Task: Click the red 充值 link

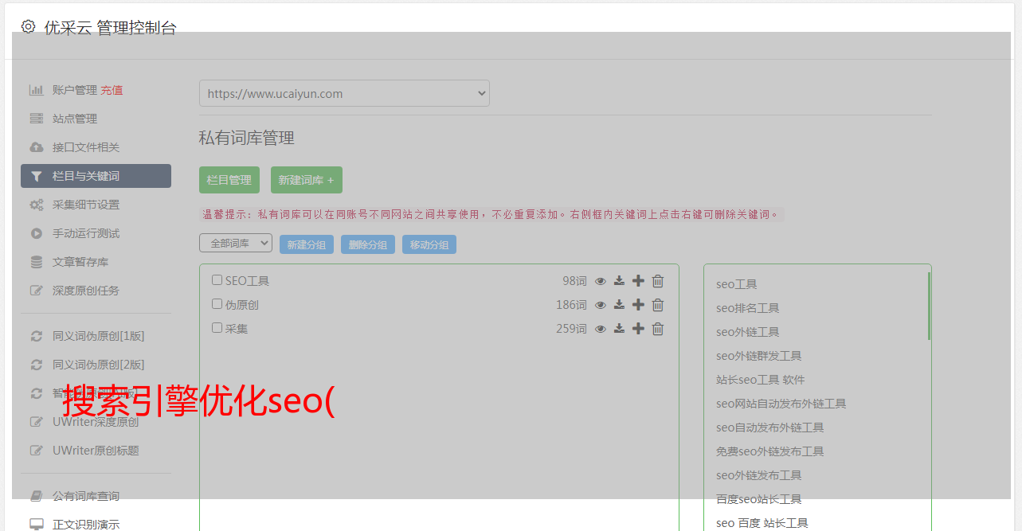Action: pos(112,90)
